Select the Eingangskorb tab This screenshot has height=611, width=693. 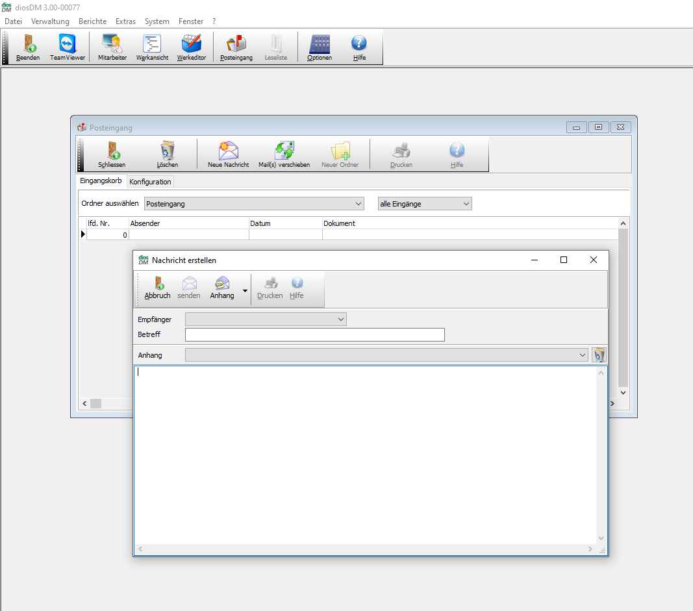click(101, 181)
